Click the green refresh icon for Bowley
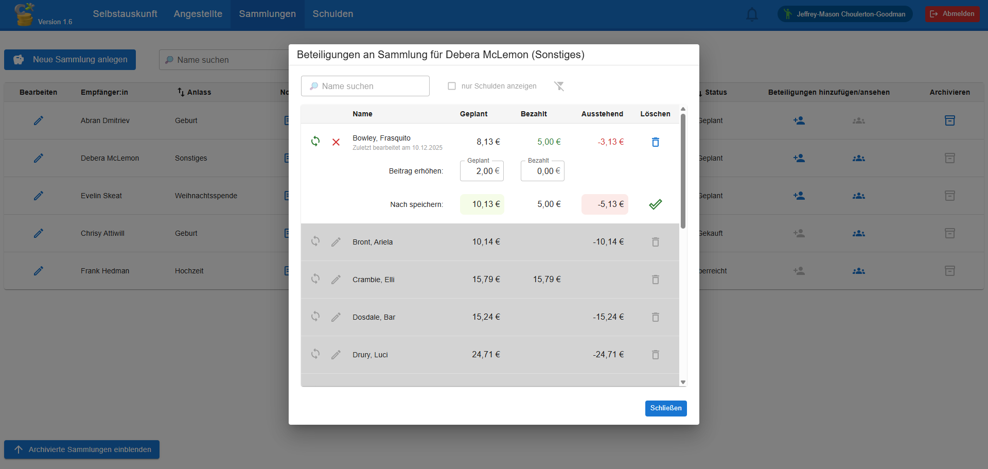The image size is (988, 469). pyautogui.click(x=315, y=142)
